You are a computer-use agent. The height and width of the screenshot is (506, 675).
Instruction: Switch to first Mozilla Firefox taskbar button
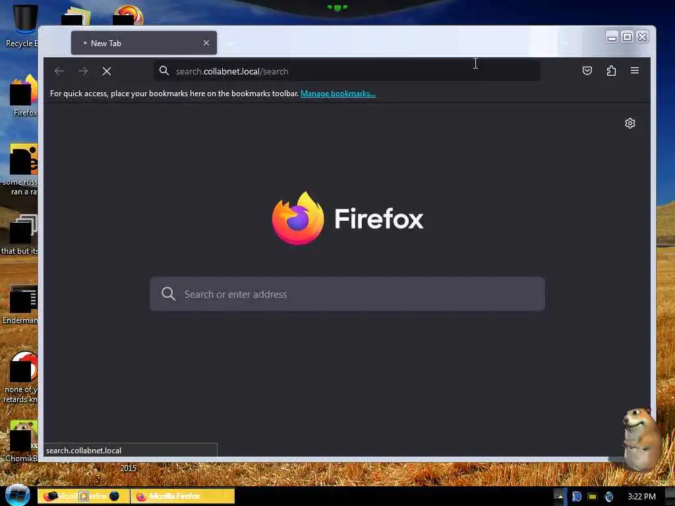point(84,496)
